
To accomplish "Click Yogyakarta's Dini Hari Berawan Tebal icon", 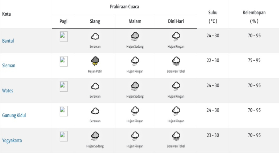I will click(x=176, y=136).
